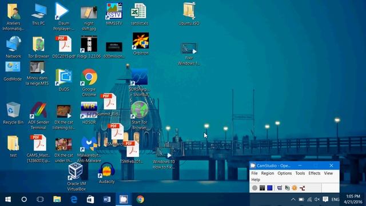
Task: Select the Network desktop icon
Action: click(13, 47)
